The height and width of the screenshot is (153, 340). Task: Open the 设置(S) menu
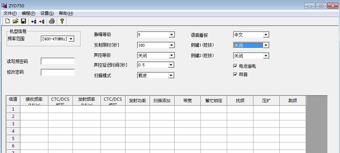(x=47, y=13)
